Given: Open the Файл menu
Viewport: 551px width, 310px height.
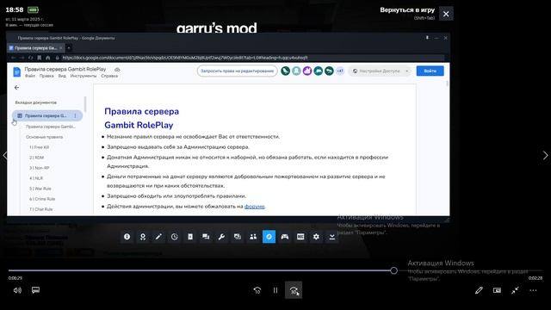Looking at the screenshot, I should pos(30,76).
